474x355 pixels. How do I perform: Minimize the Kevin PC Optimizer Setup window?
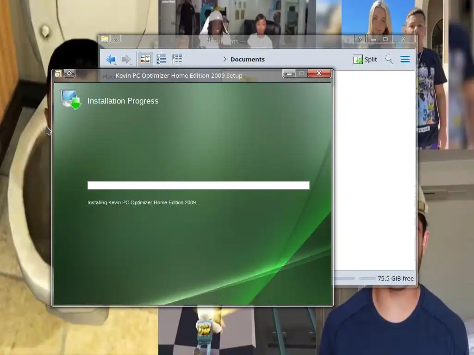(x=289, y=73)
